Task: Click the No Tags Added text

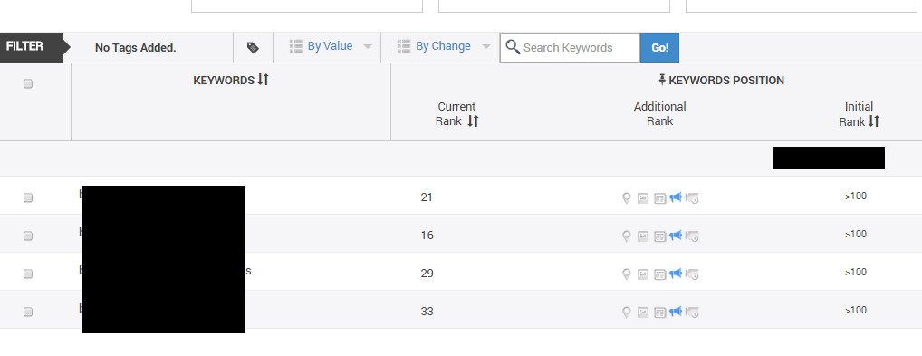Action: click(x=135, y=48)
